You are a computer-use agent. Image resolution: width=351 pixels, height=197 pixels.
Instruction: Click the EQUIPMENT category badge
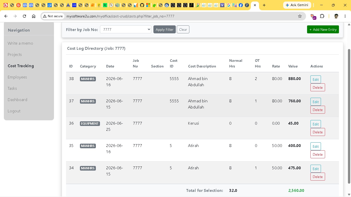coord(90,124)
